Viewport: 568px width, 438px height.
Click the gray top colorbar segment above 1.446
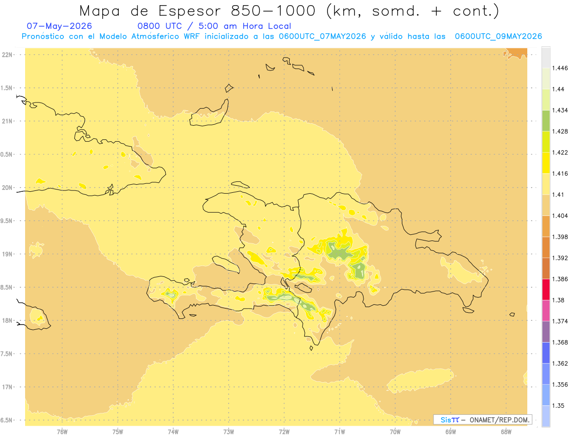(546, 57)
